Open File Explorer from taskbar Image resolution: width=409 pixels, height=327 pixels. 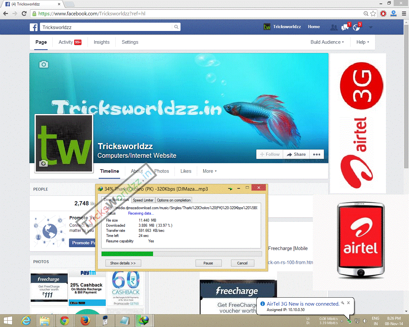click(45, 320)
